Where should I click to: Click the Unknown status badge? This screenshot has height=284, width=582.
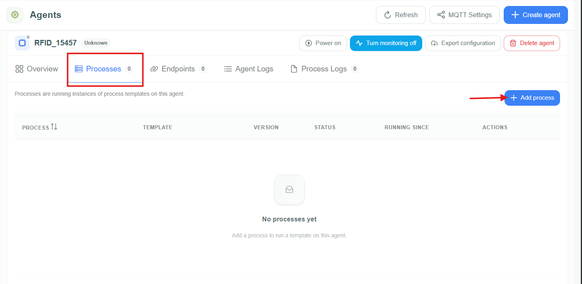tap(96, 43)
